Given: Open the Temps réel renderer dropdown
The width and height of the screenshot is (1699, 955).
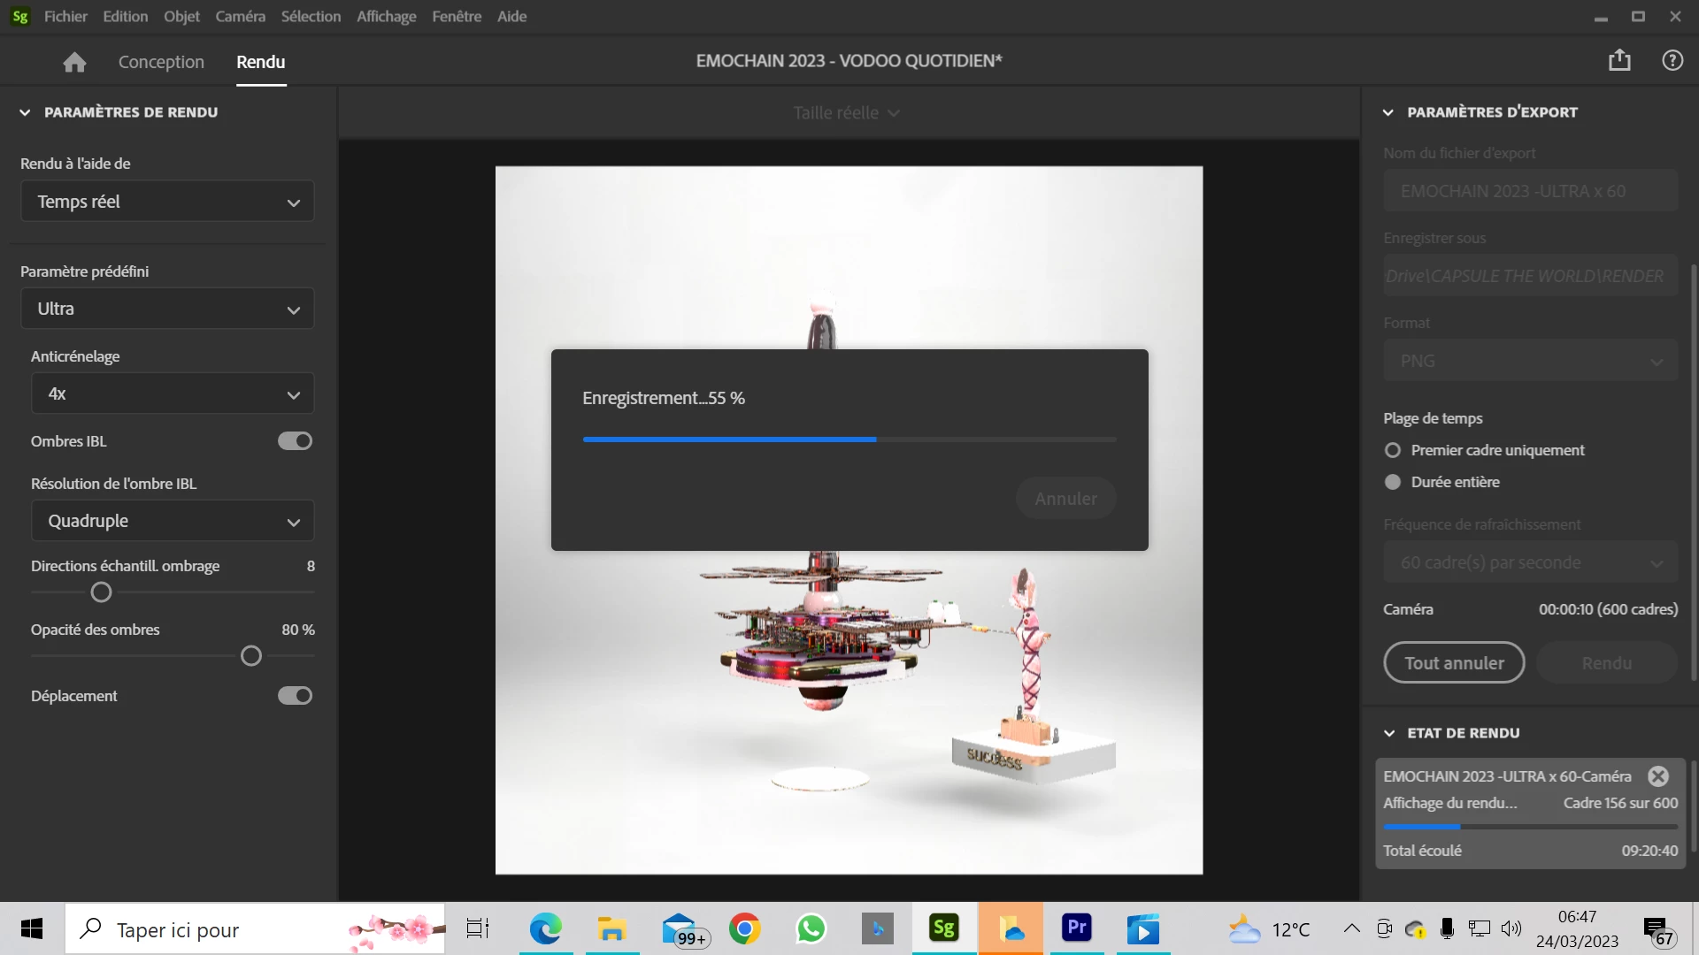Looking at the screenshot, I should coord(167,202).
